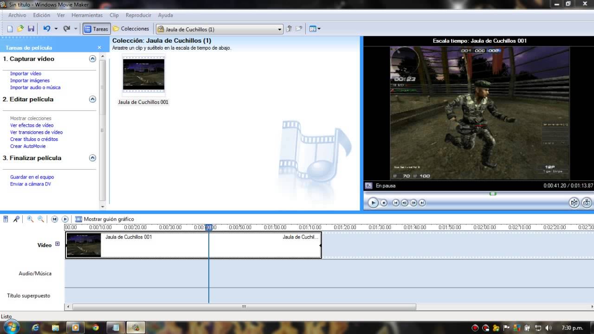Open Internet Explorer from the taskbar

(35, 328)
